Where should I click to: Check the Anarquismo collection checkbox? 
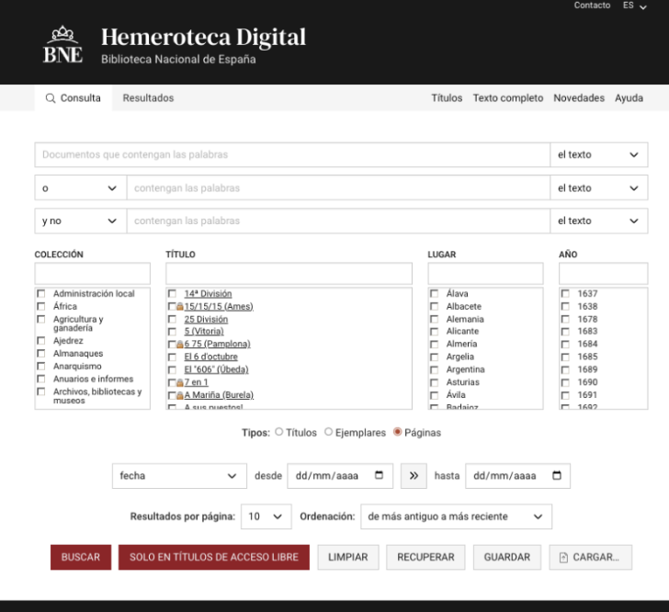coord(41,366)
